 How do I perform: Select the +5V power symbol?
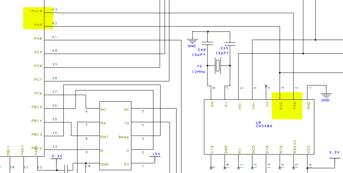(156, 156)
